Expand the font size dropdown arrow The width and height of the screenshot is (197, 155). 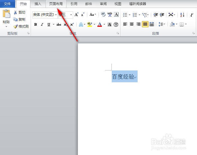(x=71, y=15)
